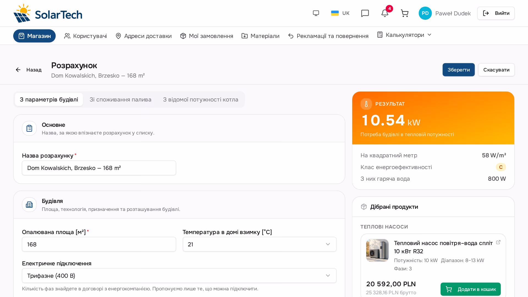
Task: Click the Будівля building section icon
Action: click(29, 205)
